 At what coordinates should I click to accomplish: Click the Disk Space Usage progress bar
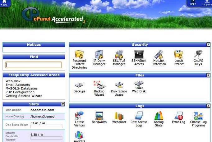pyautogui.click(x=46, y=126)
